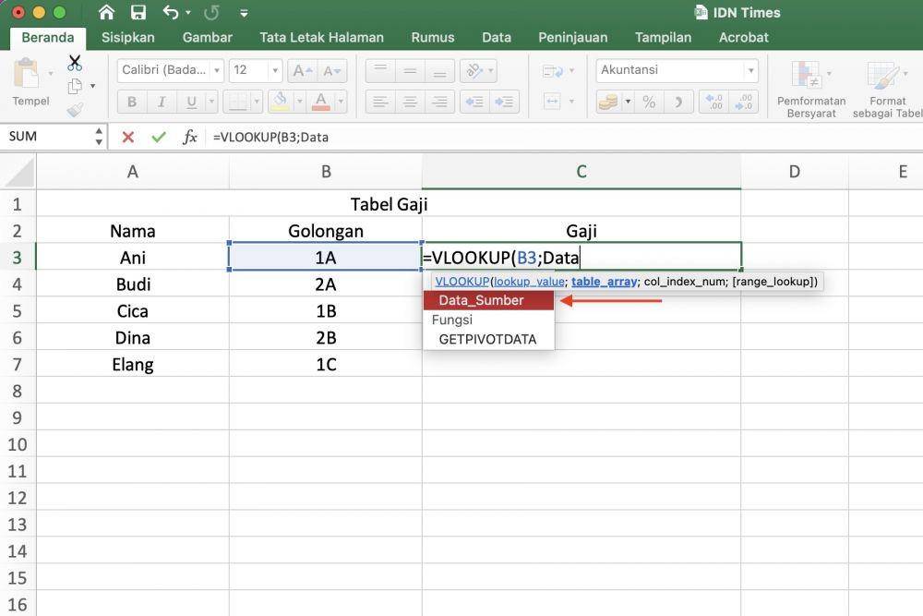923x616 pixels.
Task: Click VLOOKUP link in formula tooltip
Action: pyautogui.click(x=462, y=282)
